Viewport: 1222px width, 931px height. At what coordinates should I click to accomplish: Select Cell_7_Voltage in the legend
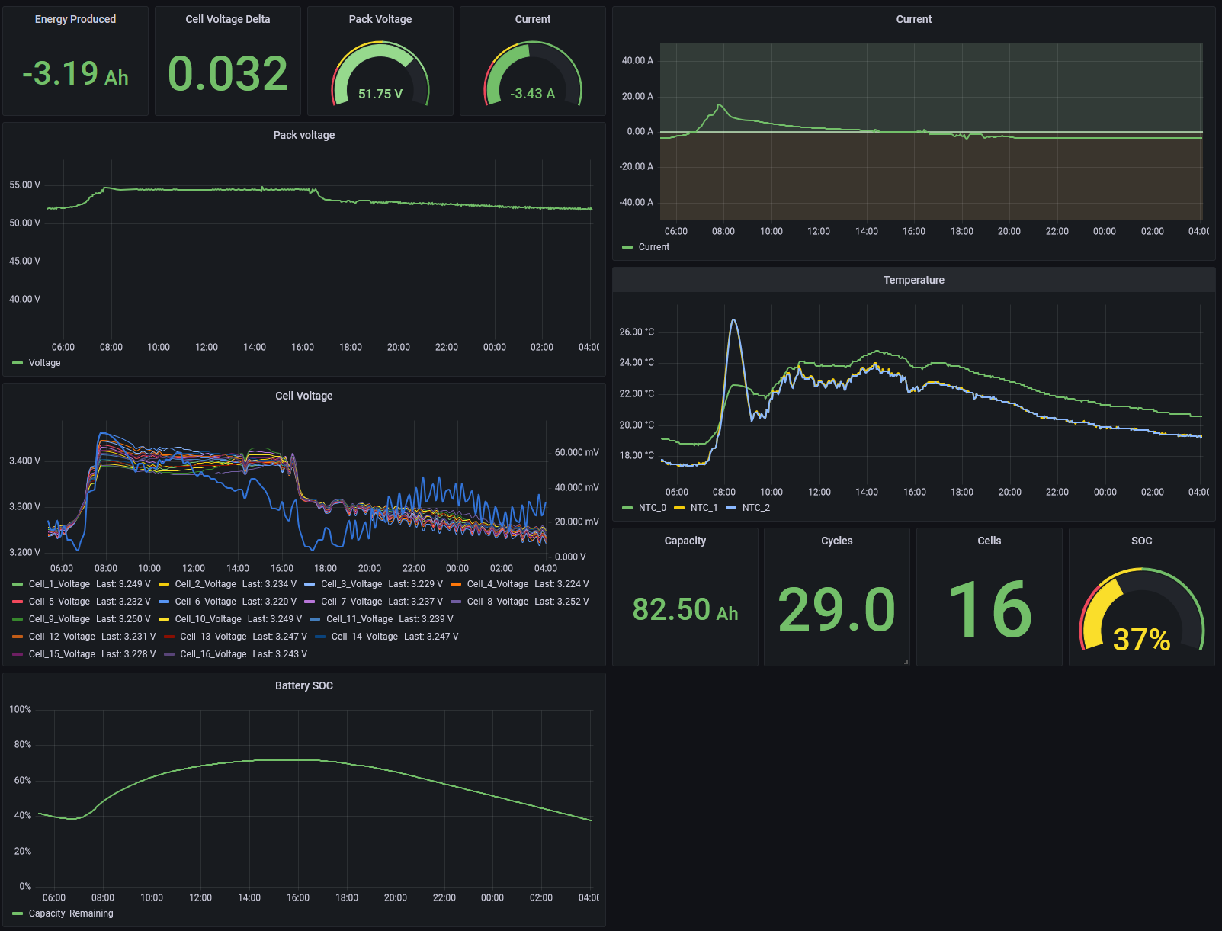click(x=351, y=602)
